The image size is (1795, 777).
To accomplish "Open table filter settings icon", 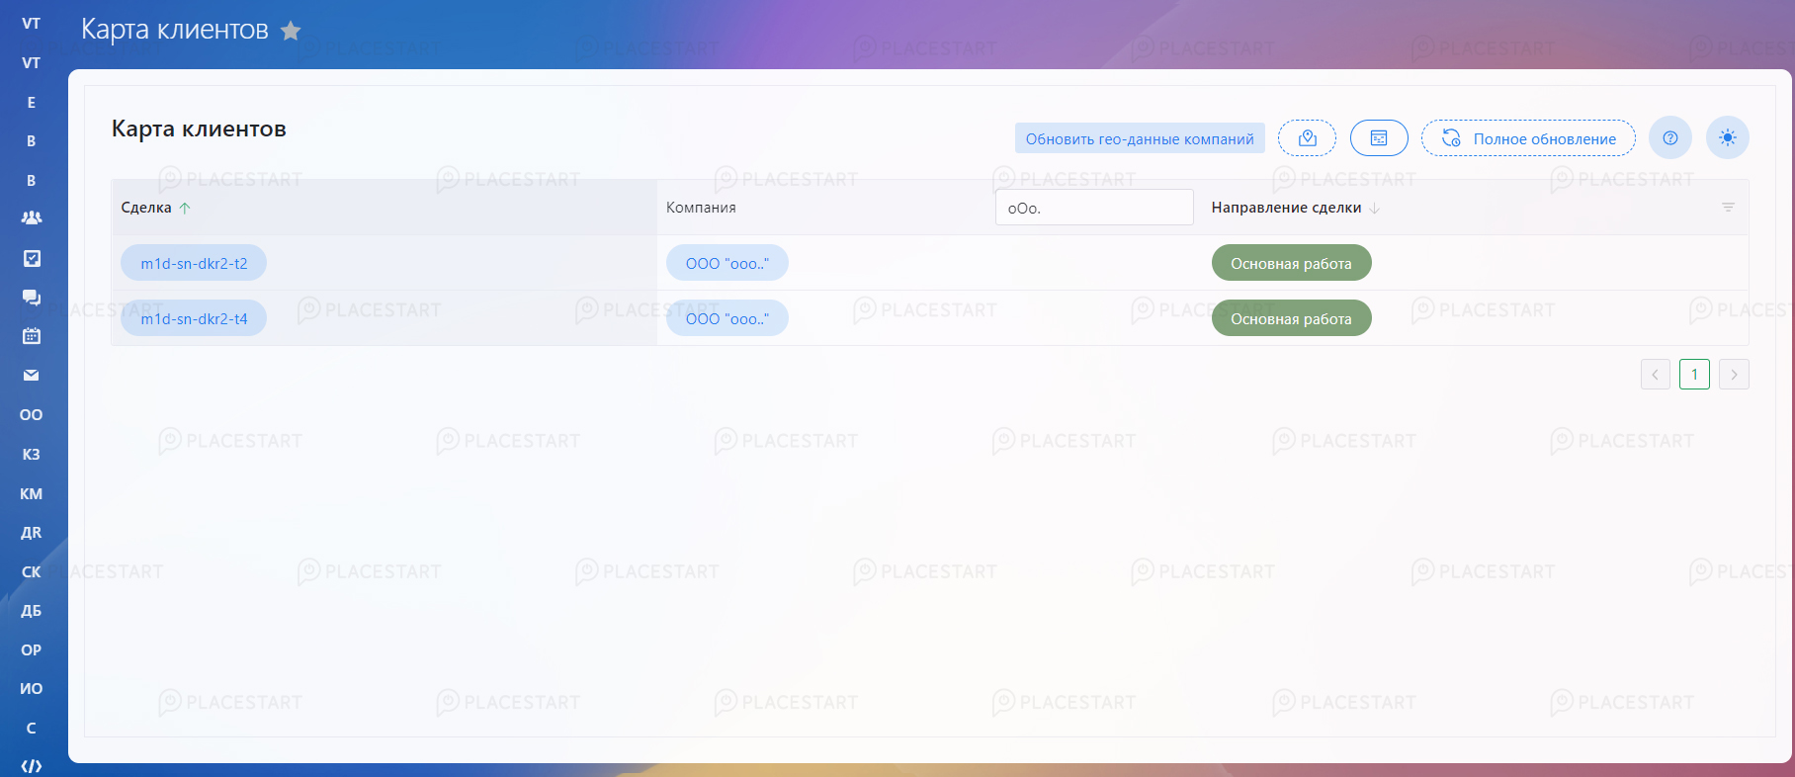I will tap(1728, 208).
